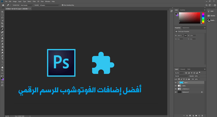Select the Quick Selection tool
This screenshot has width=217, height=117.
tap(2, 21)
